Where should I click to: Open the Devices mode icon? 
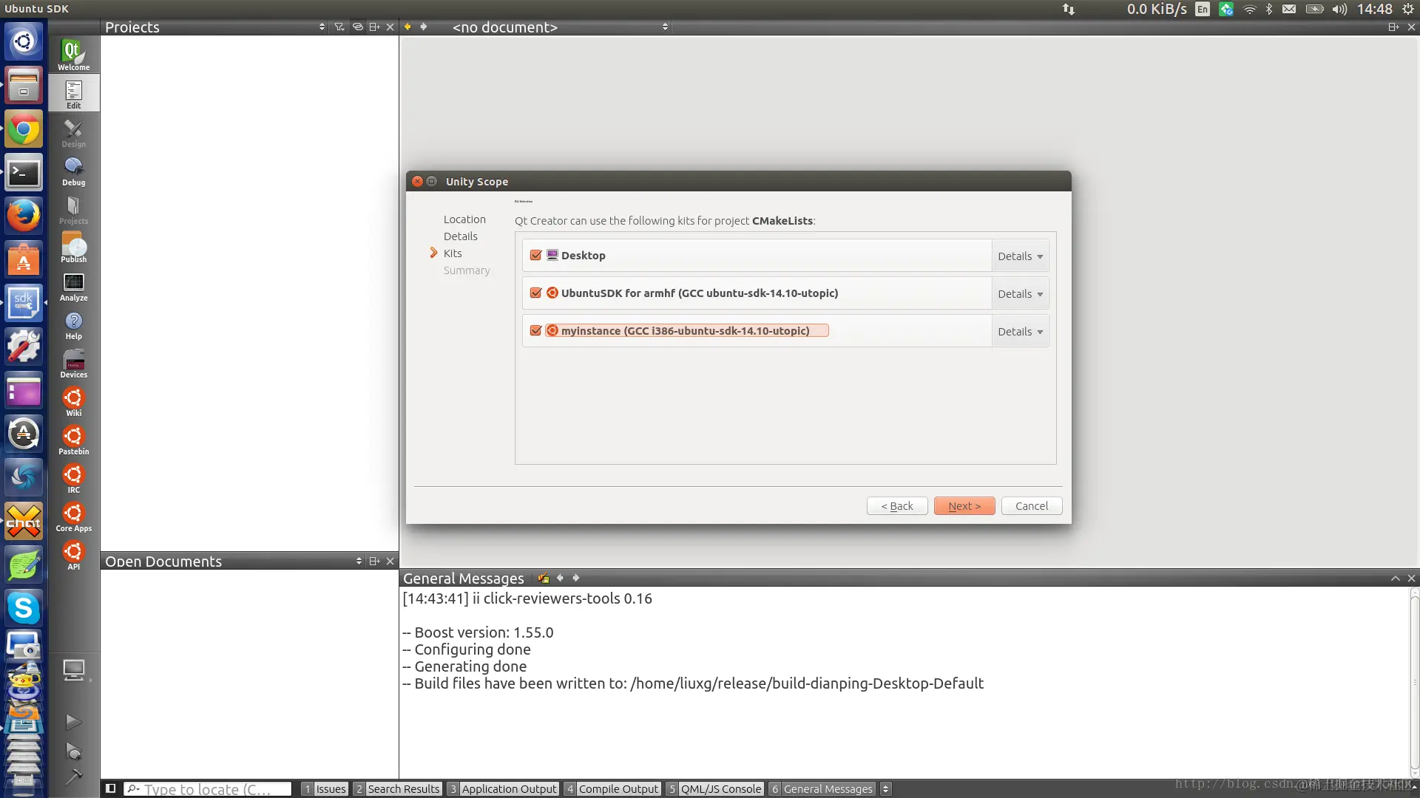pos(73,364)
